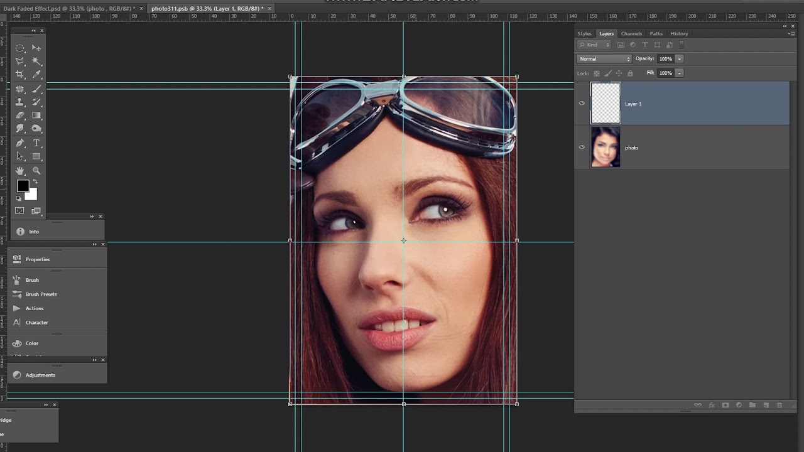Image resolution: width=804 pixels, height=452 pixels.
Task: Turn layer filtering switch on or off
Action: click(x=682, y=45)
